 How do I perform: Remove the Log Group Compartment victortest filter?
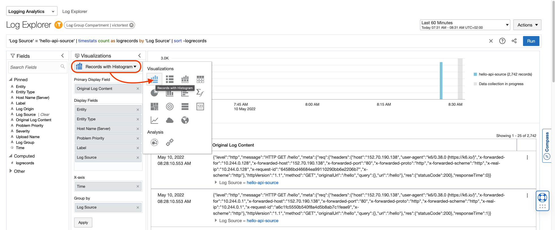[131, 25]
